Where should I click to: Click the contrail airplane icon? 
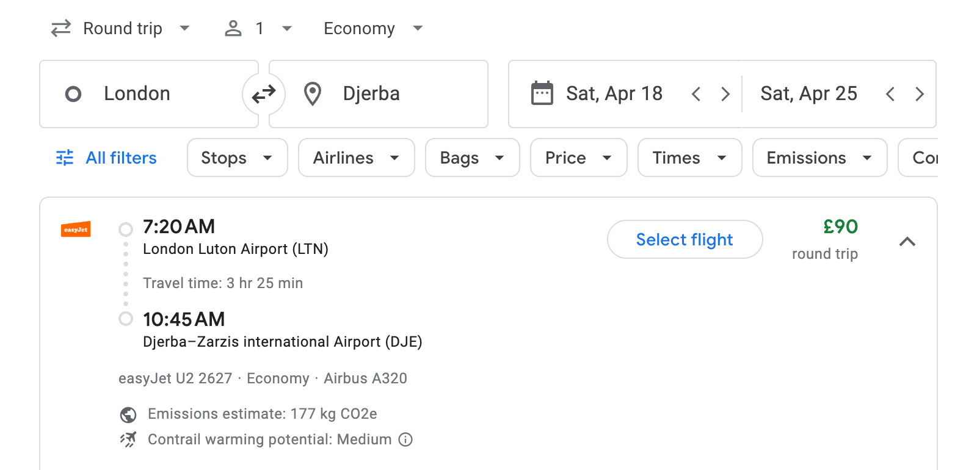tap(128, 439)
